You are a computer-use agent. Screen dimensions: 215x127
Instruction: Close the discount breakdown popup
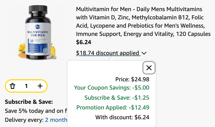point(149,68)
